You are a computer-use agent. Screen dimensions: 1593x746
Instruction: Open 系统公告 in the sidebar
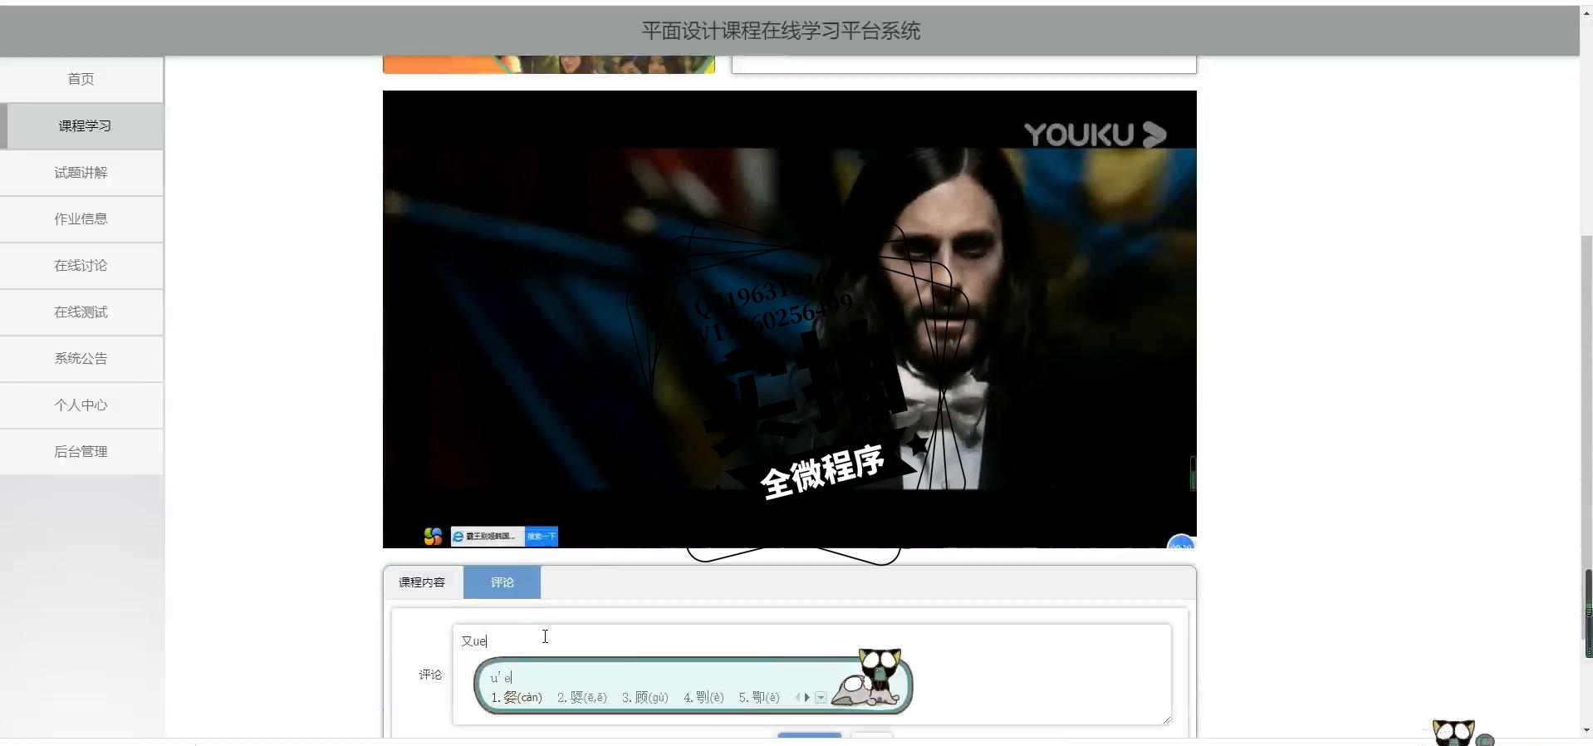81,358
